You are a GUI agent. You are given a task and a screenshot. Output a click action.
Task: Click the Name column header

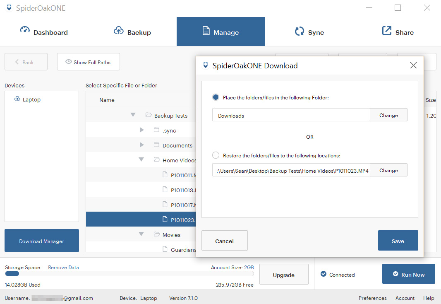pos(107,100)
